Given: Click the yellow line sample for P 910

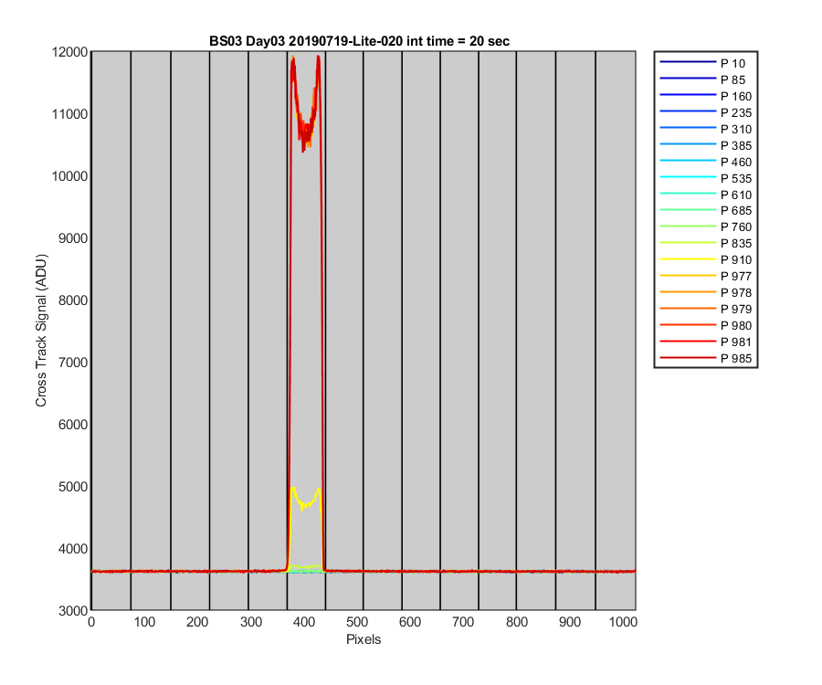Looking at the screenshot, I should [x=688, y=258].
